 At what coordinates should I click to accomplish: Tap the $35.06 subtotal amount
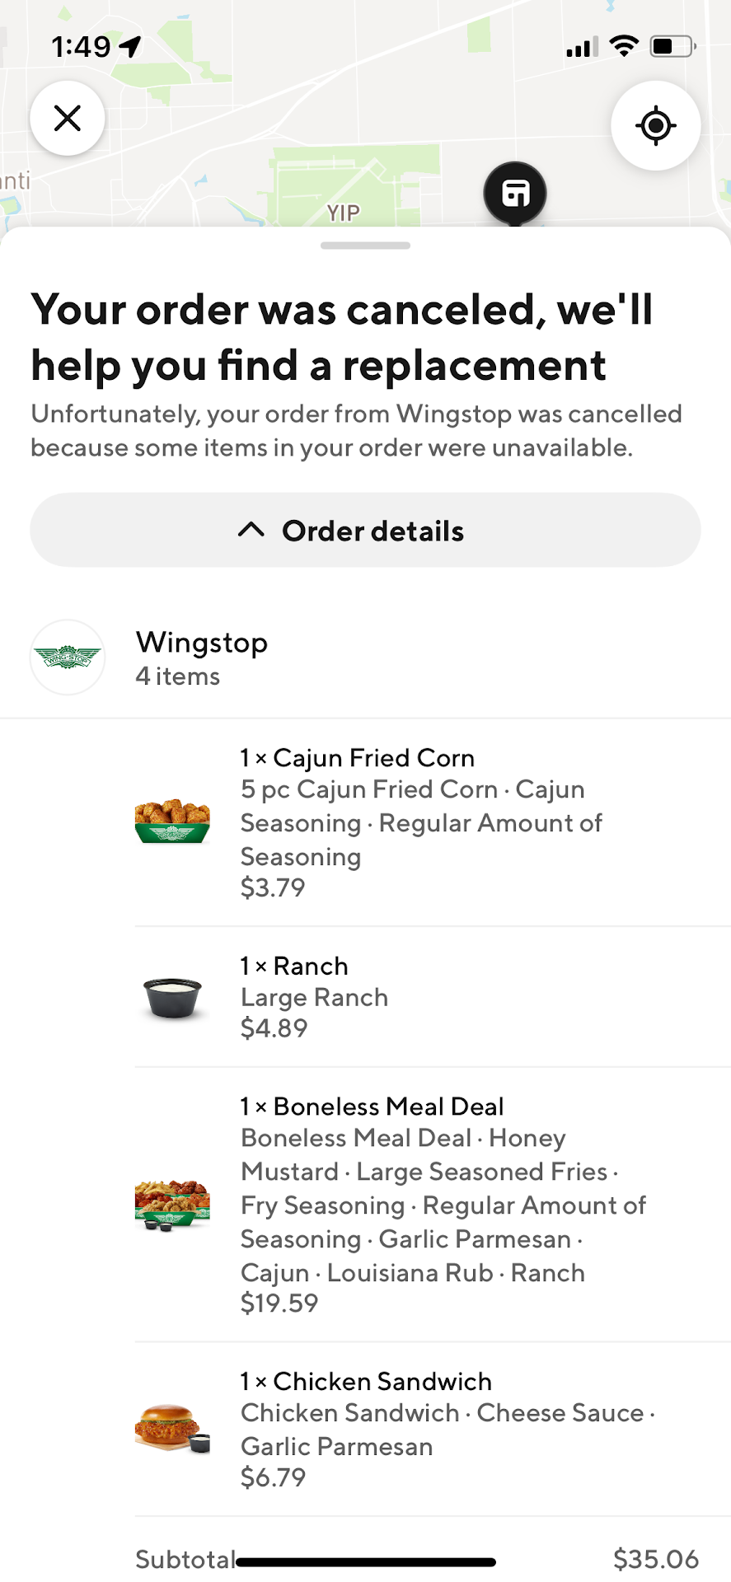click(x=656, y=1559)
